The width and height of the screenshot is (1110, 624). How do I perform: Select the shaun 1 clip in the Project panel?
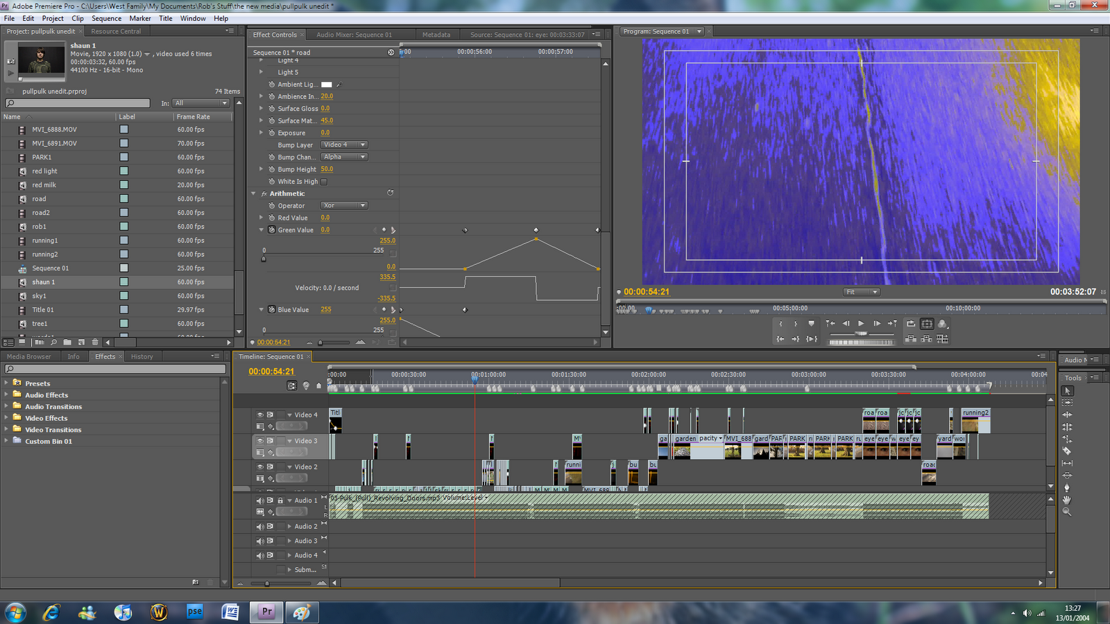[43, 282]
